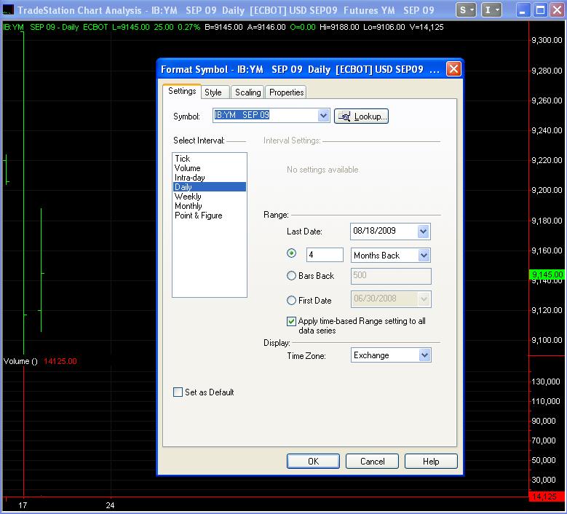Click the Symbol text field
567x514 pixels.
click(266, 115)
